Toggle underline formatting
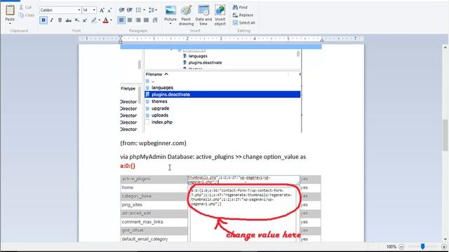449x252 pixels. pyautogui.click(x=60, y=20)
